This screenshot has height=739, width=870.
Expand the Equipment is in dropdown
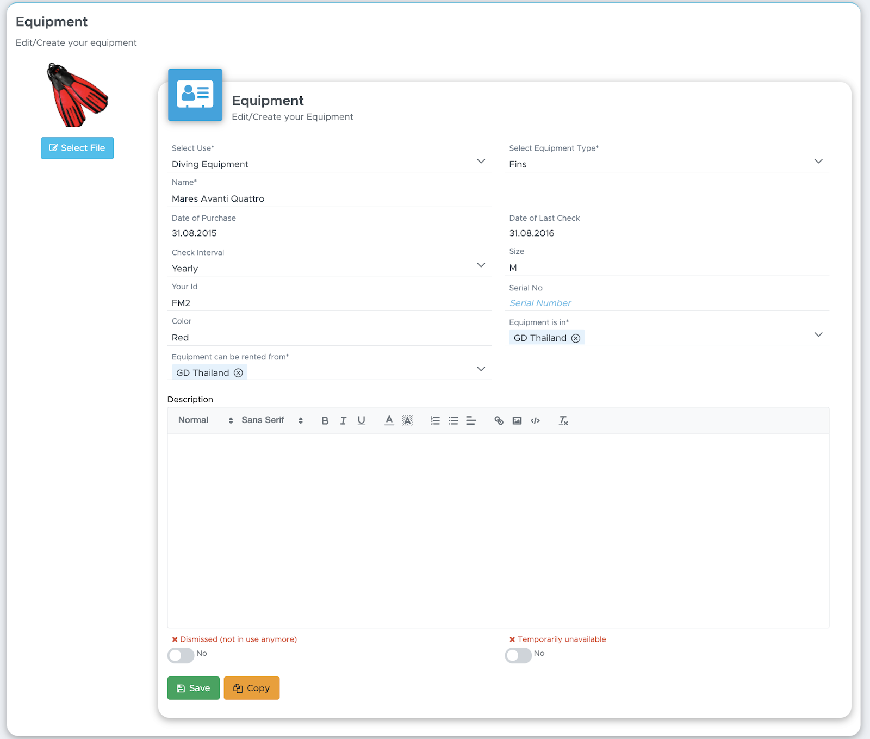(818, 334)
